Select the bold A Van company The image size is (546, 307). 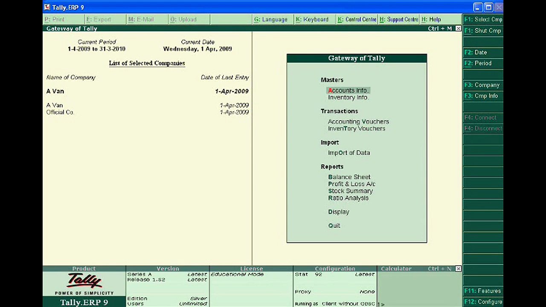tap(55, 91)
